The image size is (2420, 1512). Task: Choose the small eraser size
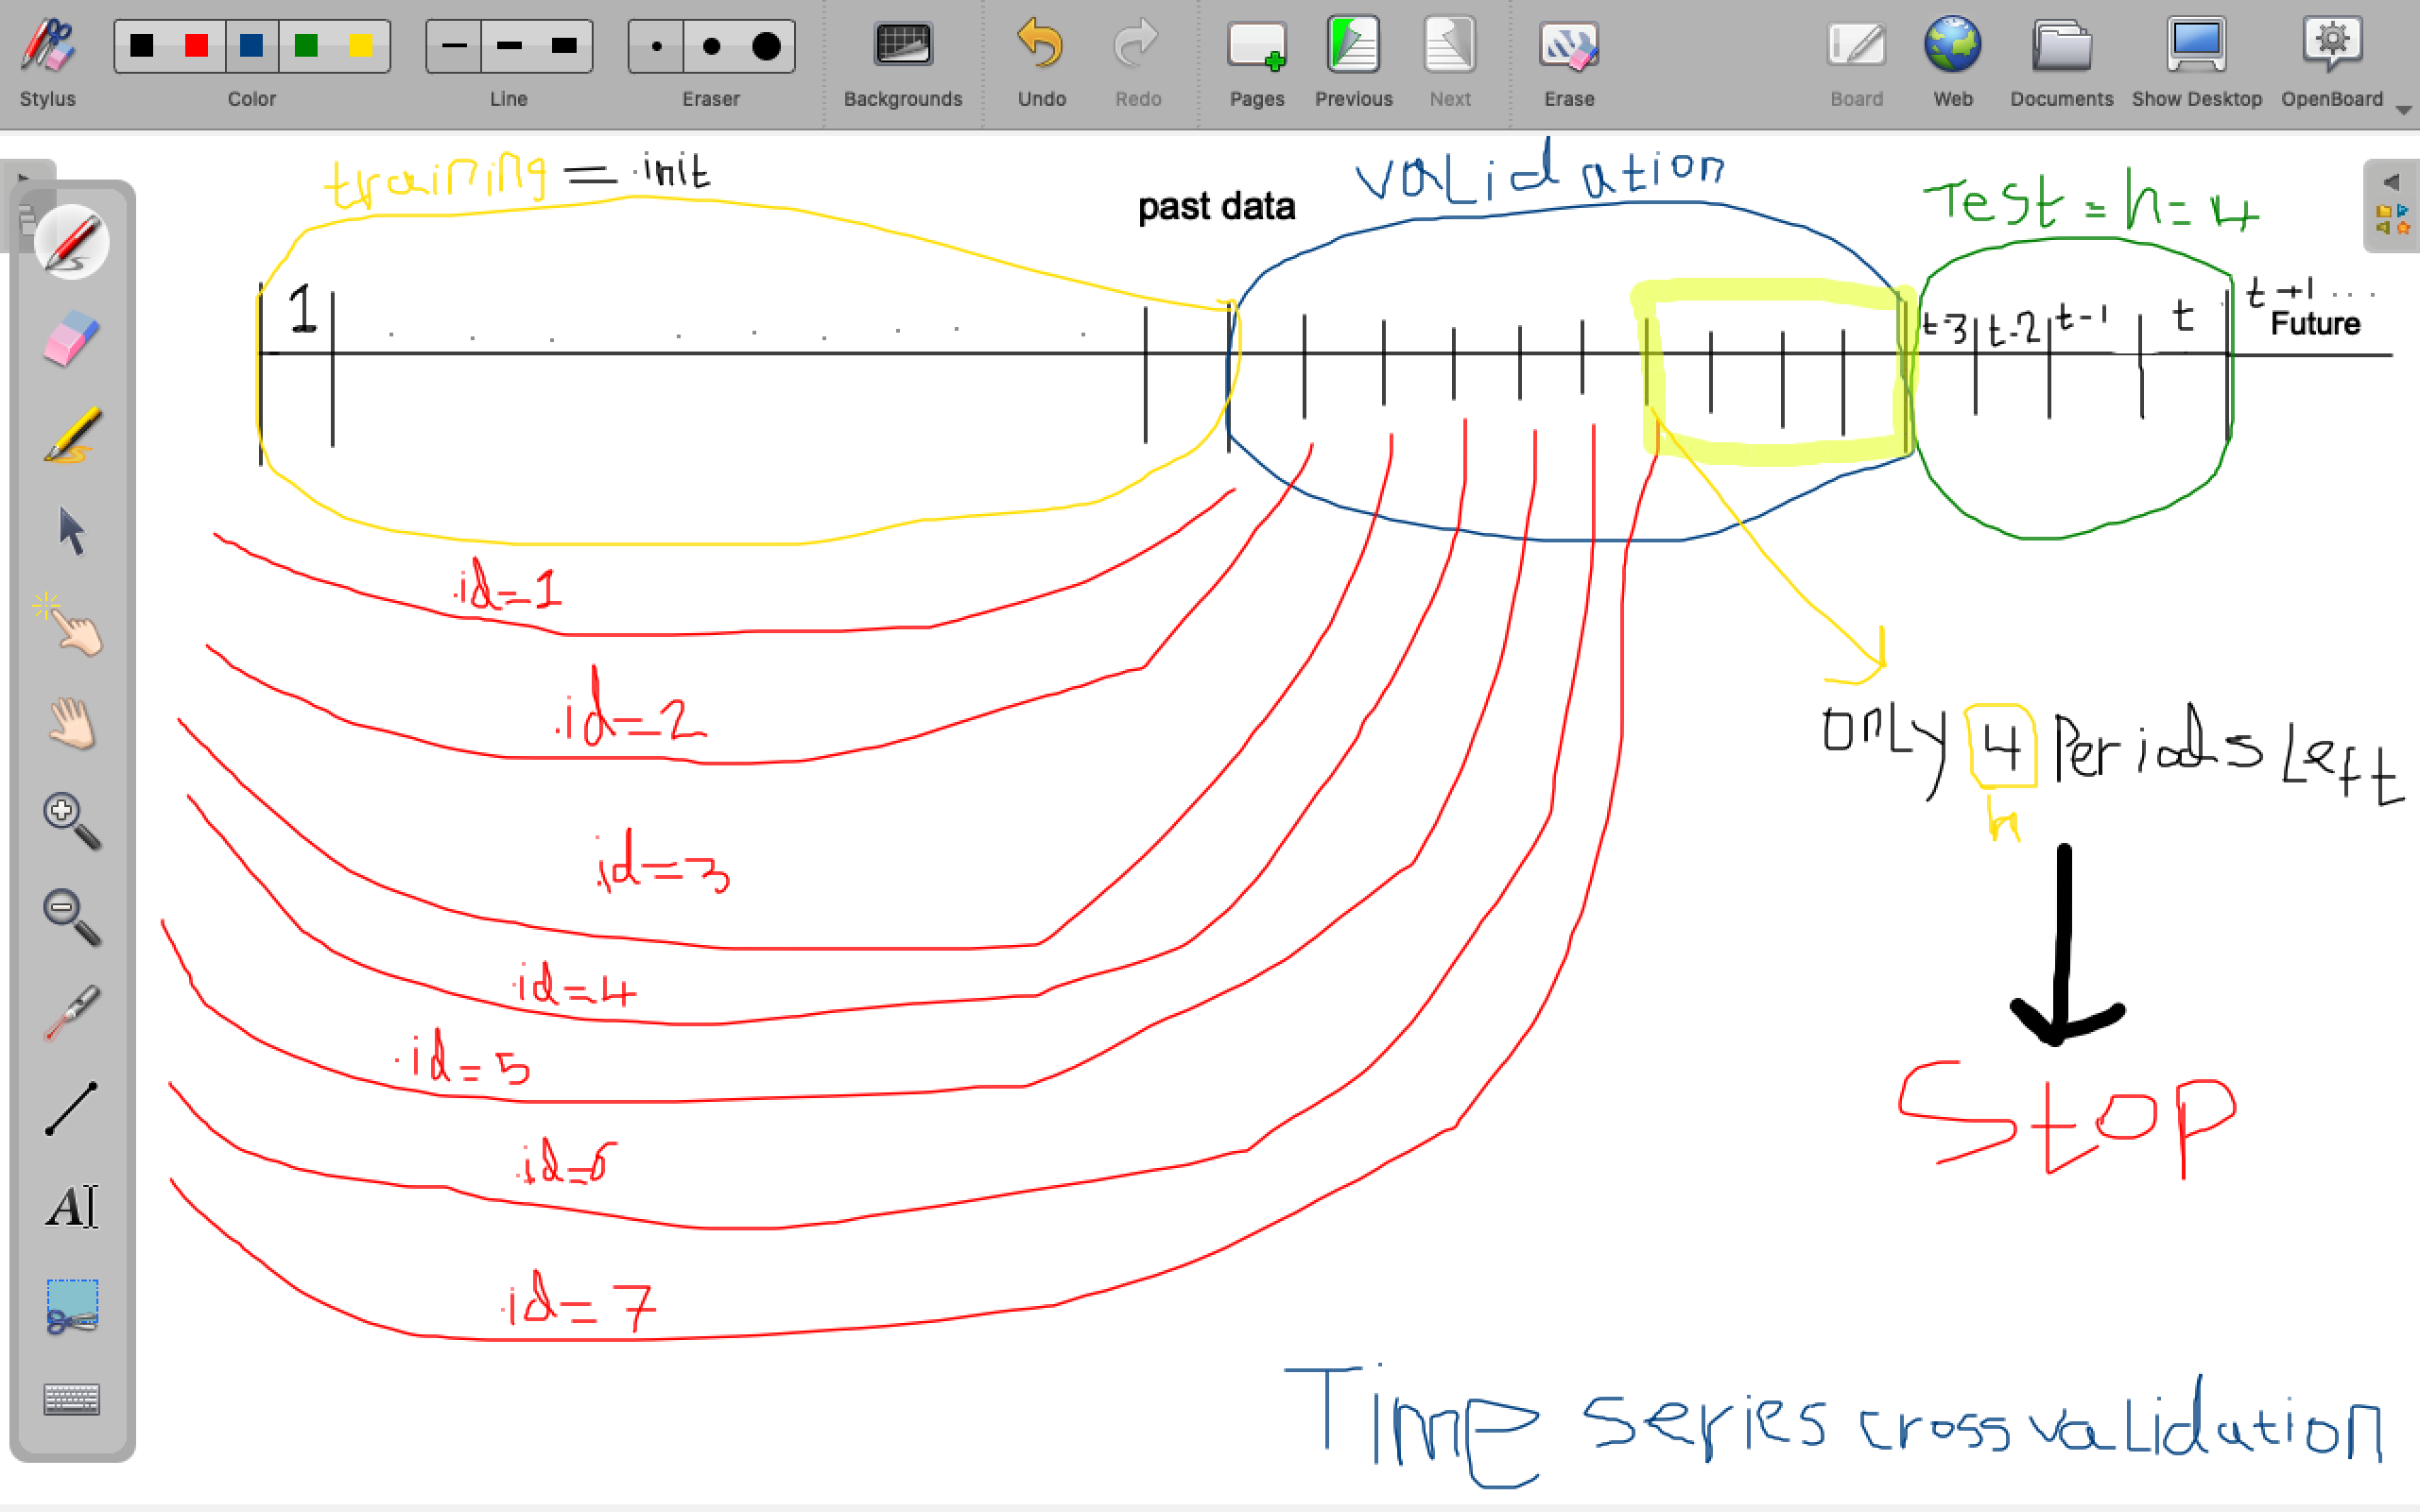(x=656, y=46)
